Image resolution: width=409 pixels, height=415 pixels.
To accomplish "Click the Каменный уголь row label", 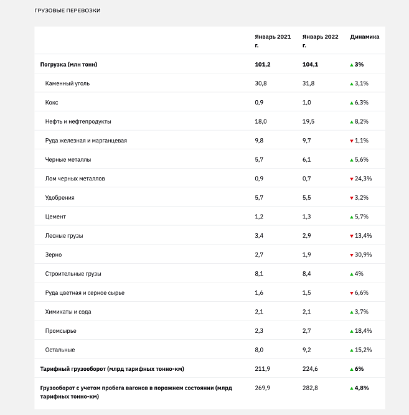I will (67, 83).
